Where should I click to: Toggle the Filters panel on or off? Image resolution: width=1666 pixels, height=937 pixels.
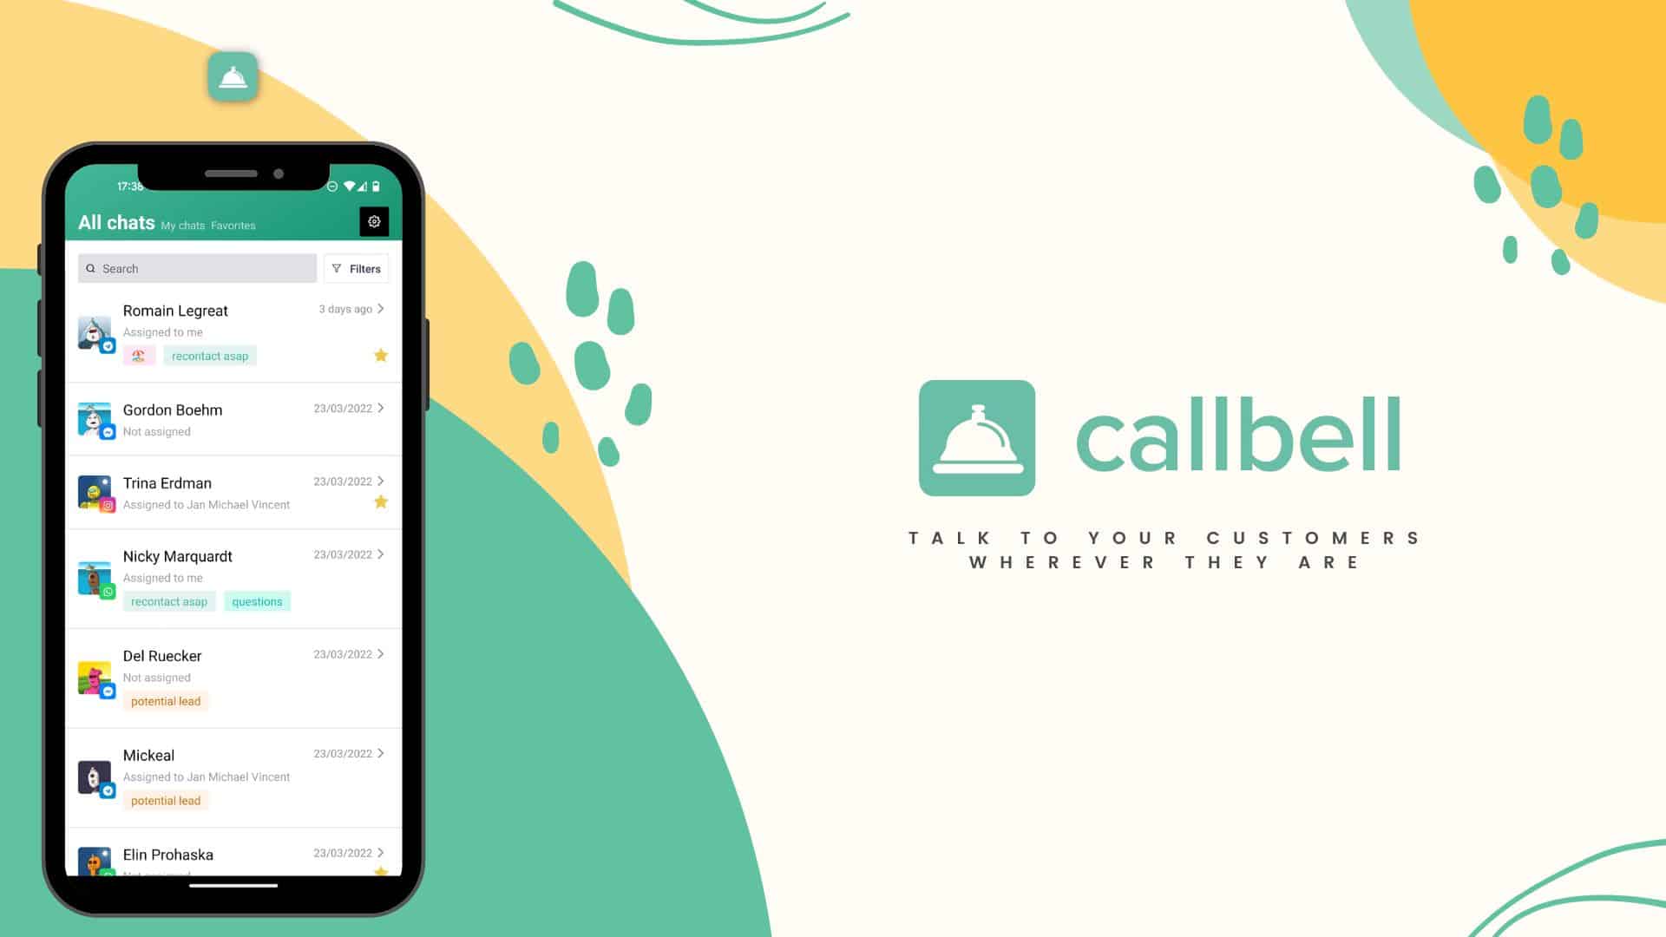357,268
